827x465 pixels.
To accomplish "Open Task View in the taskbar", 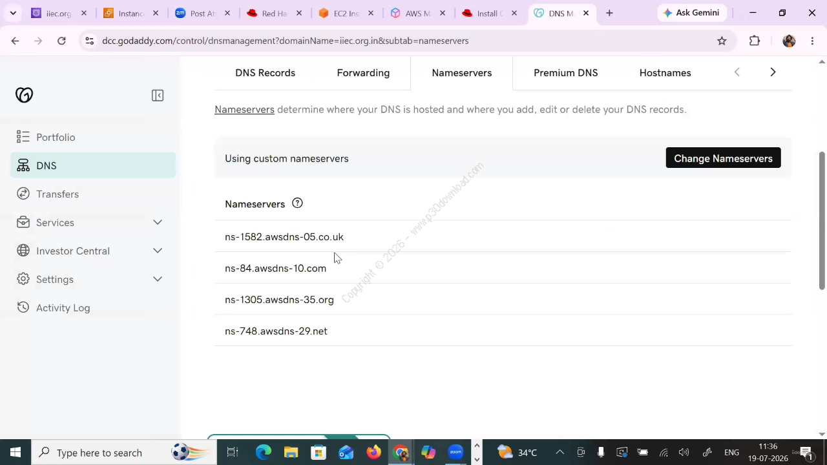I will coord(233,452).
